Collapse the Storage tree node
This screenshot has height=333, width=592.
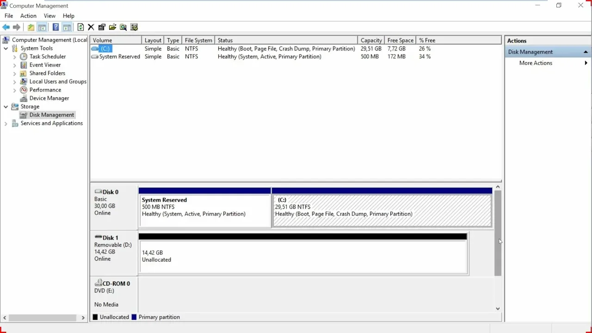pyautogui.click(x=6, y=106)
